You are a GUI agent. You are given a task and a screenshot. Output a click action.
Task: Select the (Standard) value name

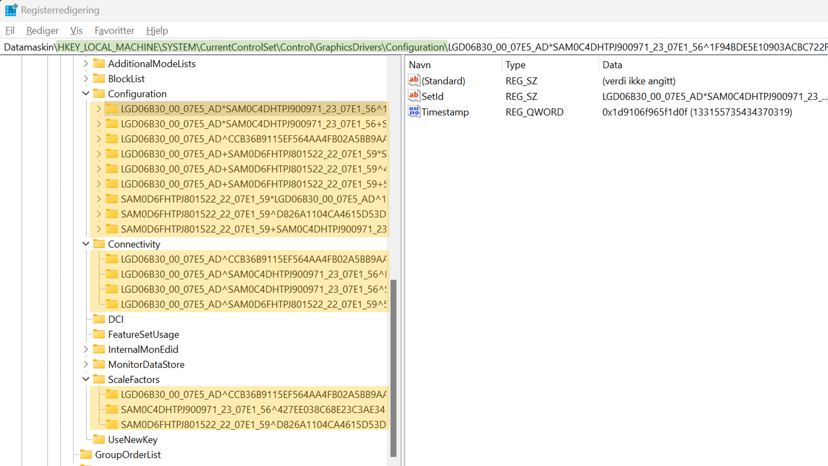point(443,81)
